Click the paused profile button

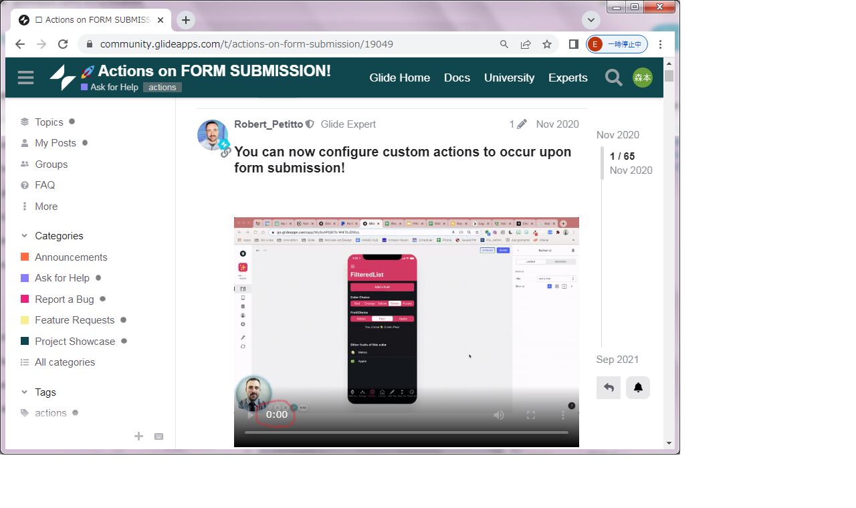click(617, 44)
